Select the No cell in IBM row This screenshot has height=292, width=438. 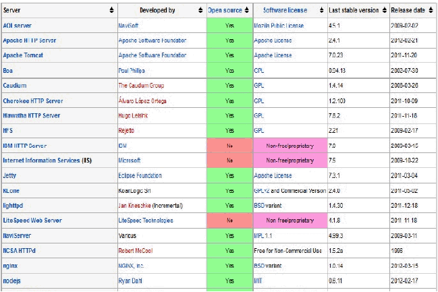[229, 146]
